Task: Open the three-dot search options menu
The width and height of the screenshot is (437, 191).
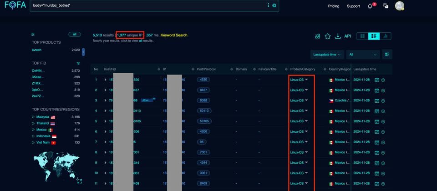Action: 269,5
